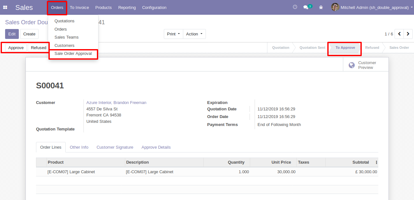Image resolution: width=414 pixels, height=200 pixels.
Task: Click the debug bug icon
Action: (321, 7)
